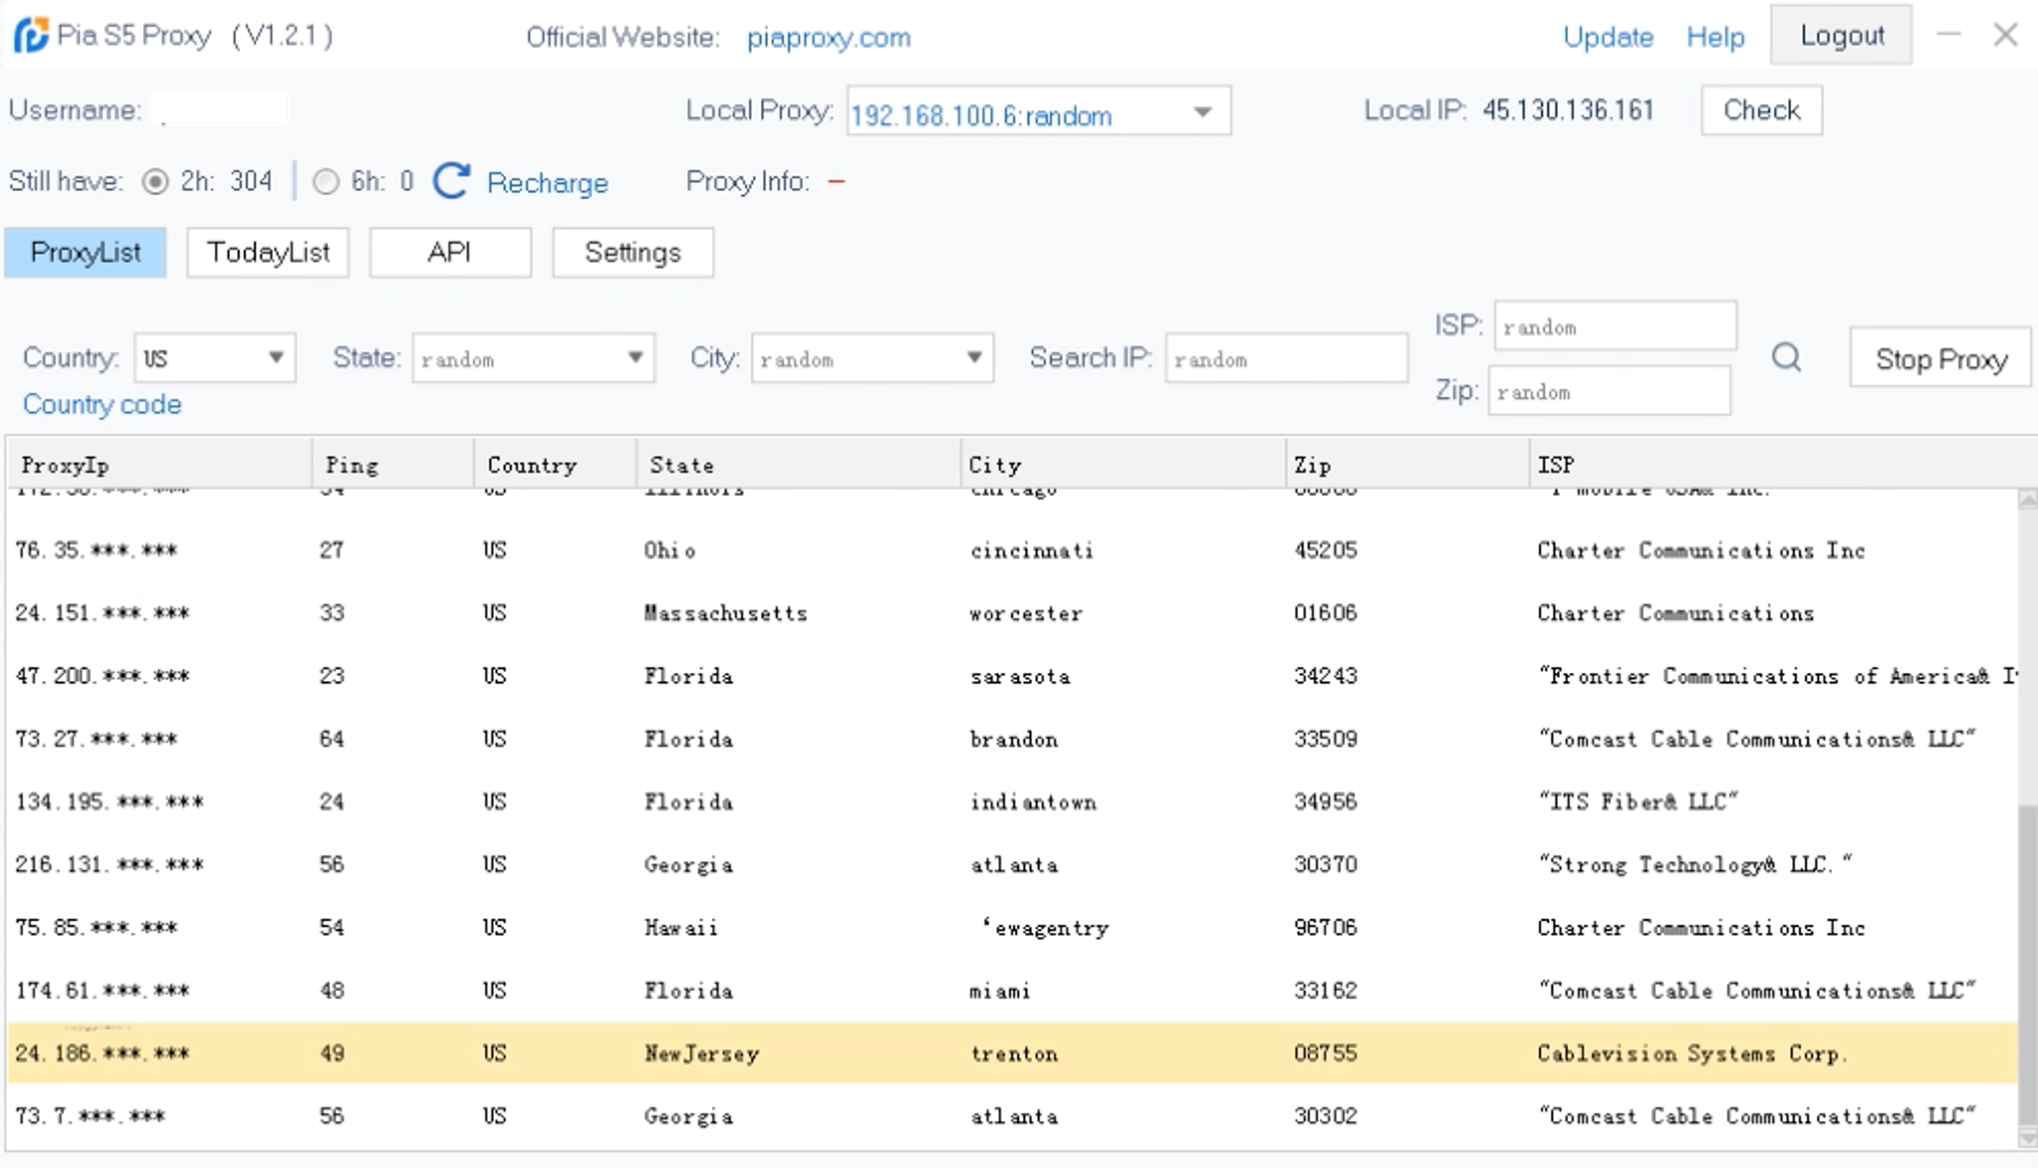
Task: Click ping value 64 in Florida row
Action: pyautogui.click(x=332, y=739)
